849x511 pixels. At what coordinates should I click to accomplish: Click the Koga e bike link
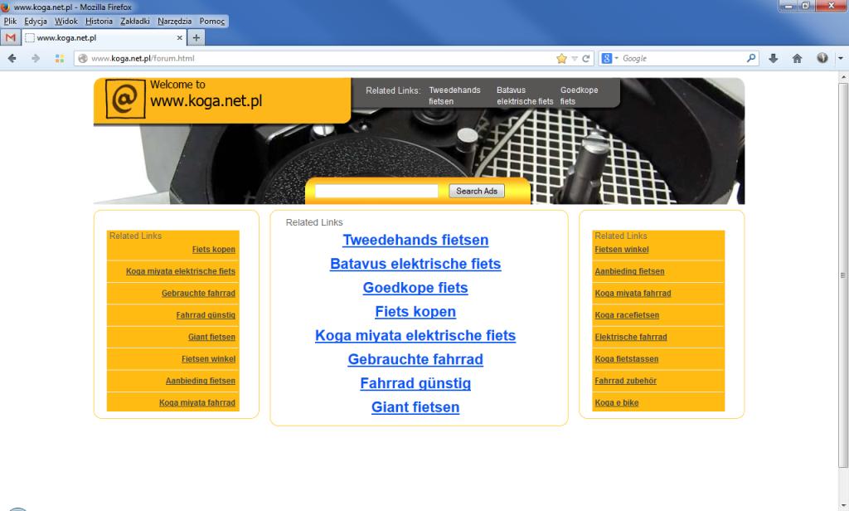616,402
